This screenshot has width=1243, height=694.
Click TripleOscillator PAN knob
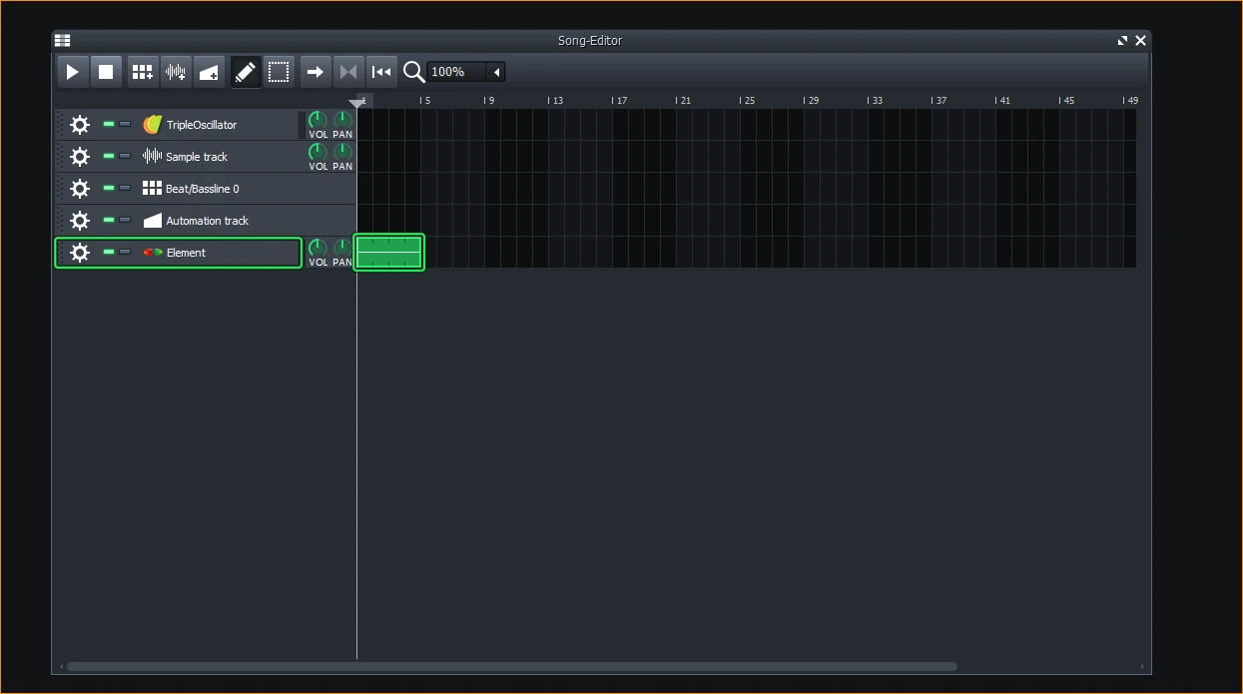pos(342,121)
